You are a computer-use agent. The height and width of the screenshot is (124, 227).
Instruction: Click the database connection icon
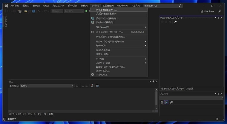point(92,18)
